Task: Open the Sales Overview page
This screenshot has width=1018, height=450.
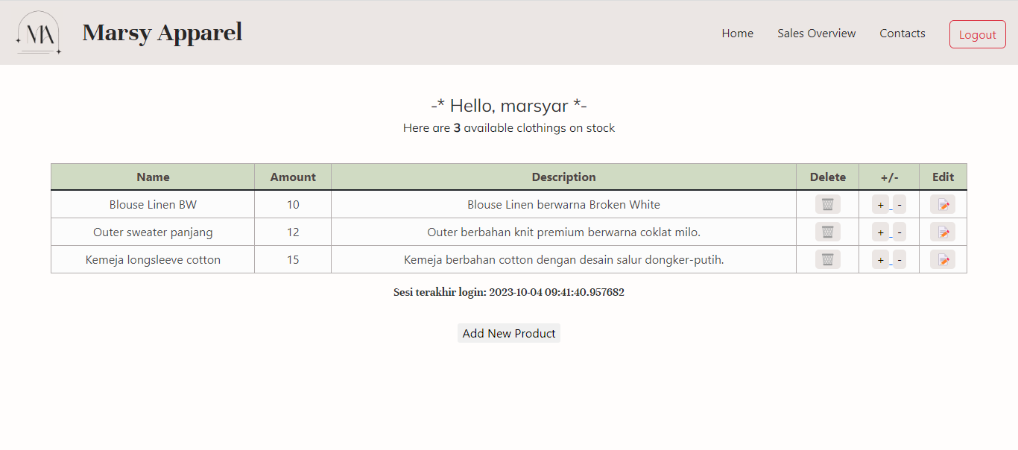Action: click(x=816, y=33)
